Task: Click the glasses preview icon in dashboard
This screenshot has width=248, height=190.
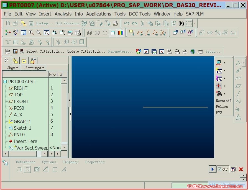Action: pos(225,169)
